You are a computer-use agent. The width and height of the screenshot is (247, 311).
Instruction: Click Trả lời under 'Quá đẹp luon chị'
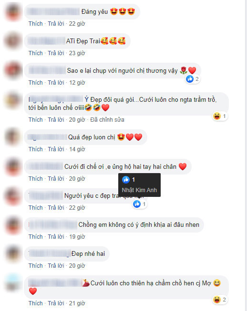(56, 149)
